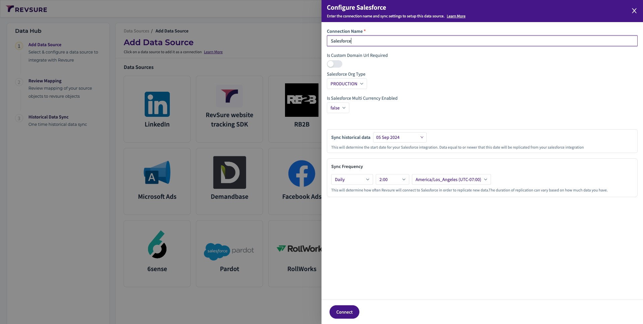Click the RevSure logo in the header
643x324 pixels.
[x=26, y=9]
